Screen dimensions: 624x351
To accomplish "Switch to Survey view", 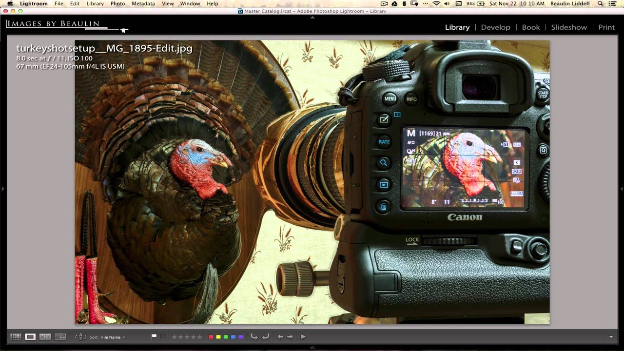I will (60, 336).
